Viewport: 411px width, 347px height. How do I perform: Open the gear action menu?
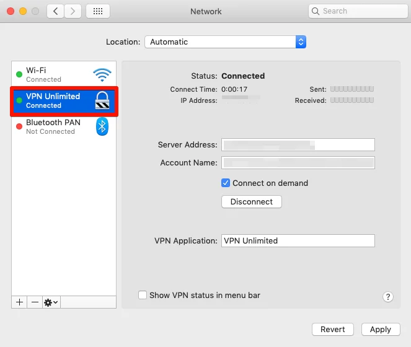(x=51, y=302)
